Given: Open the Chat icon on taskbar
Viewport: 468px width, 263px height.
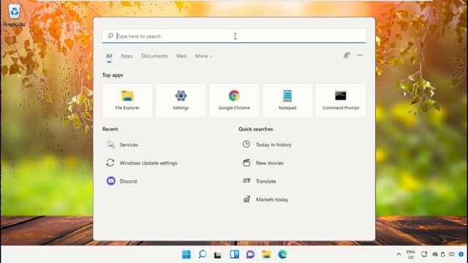Looking at the screenshot, I should pyautogui.click(x=250, y=254).
